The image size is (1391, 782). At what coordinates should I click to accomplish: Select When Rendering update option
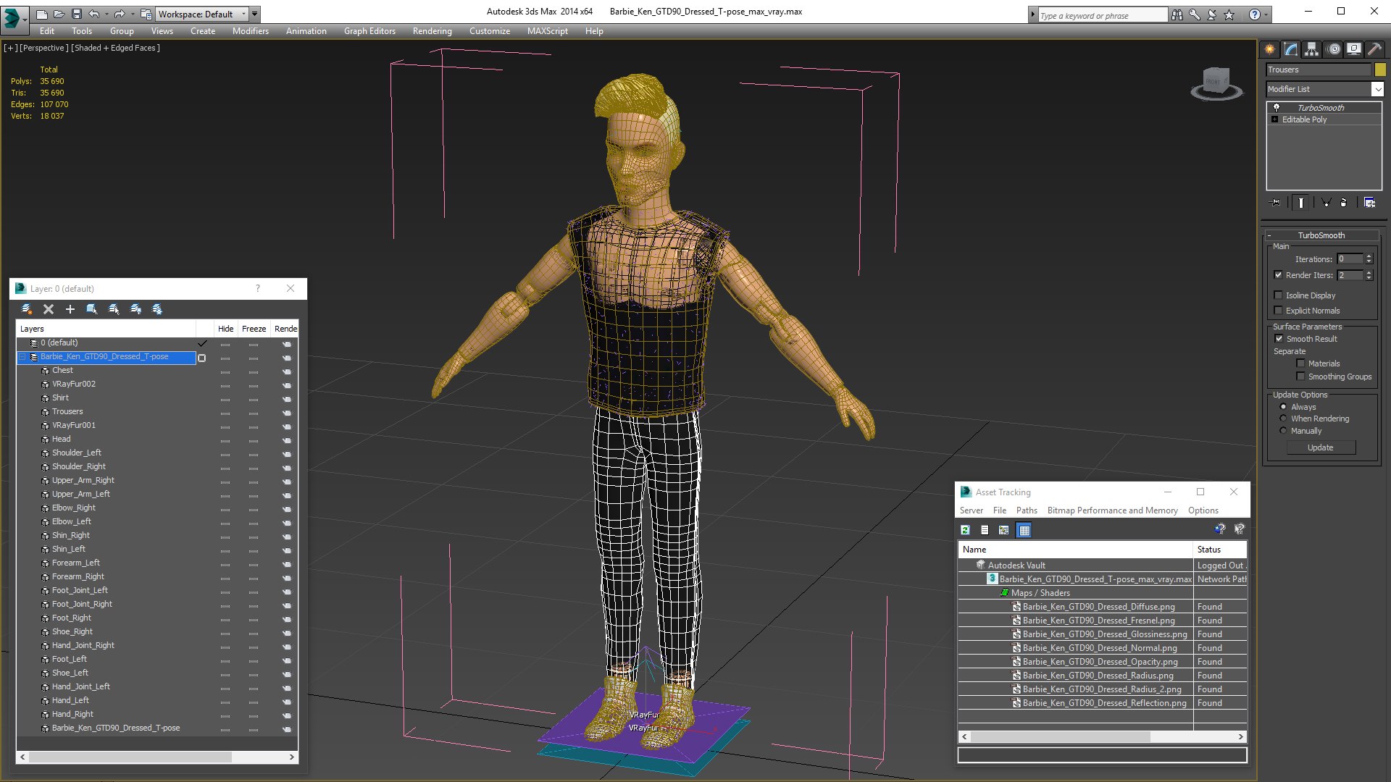coord(1284,419)
